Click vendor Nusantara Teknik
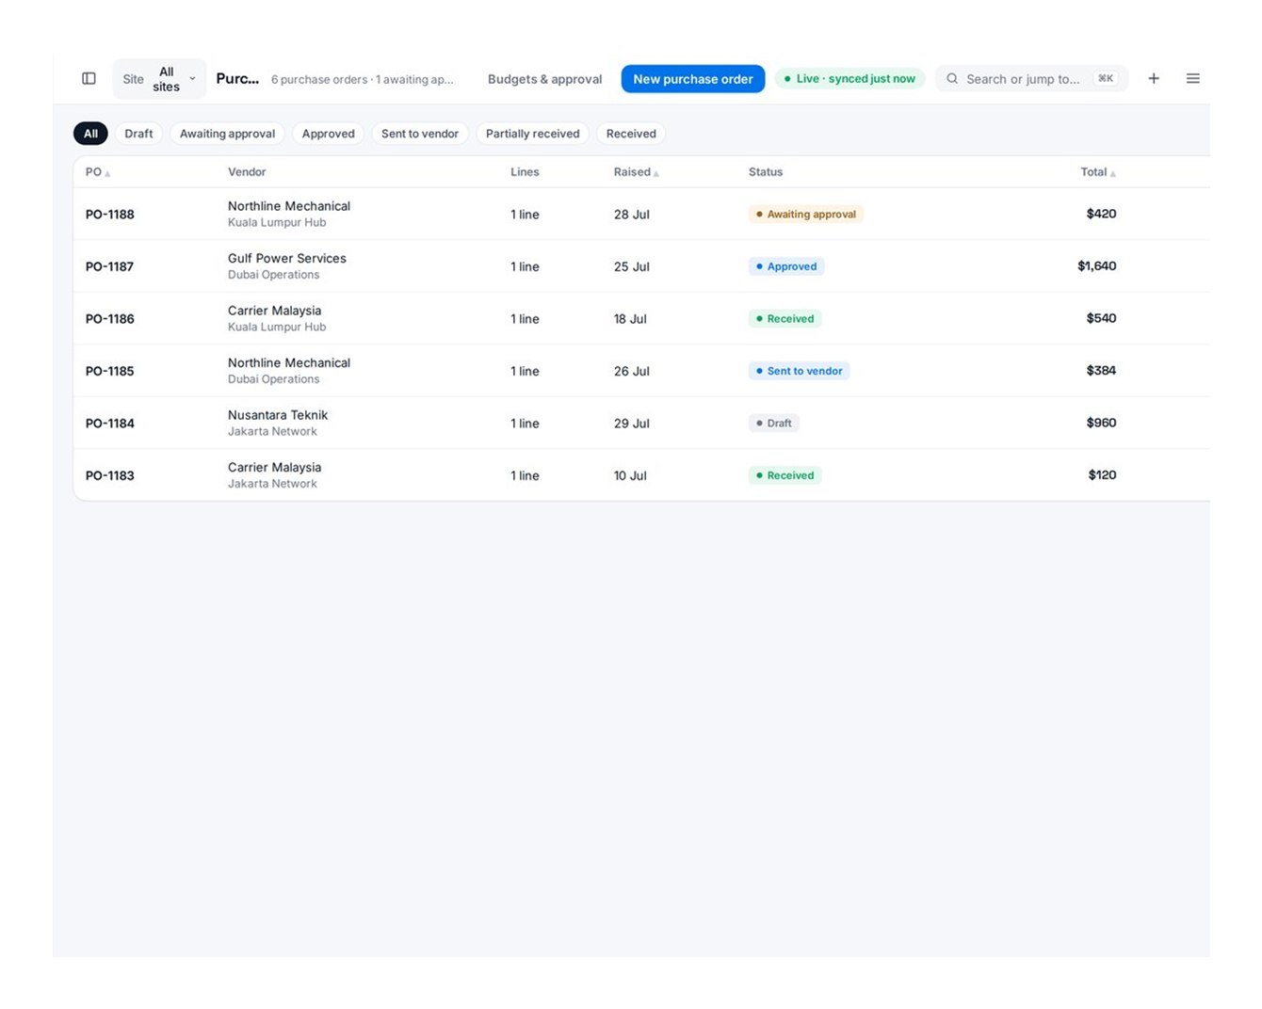 [x=278, y=415]
